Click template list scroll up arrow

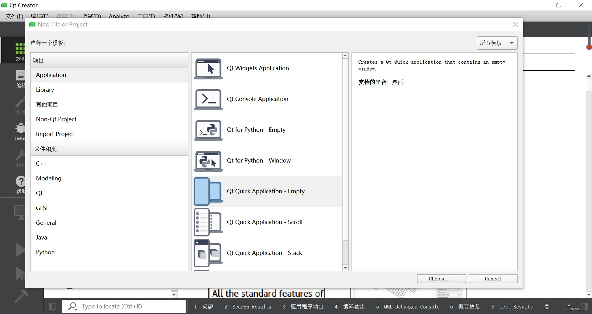(x=345, y=56)
